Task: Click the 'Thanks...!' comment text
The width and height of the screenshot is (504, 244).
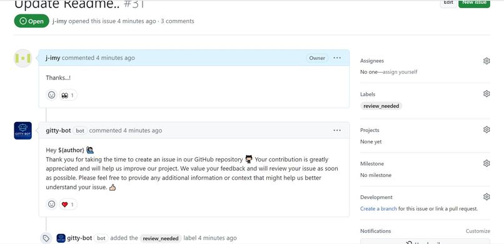Action: 58,78
